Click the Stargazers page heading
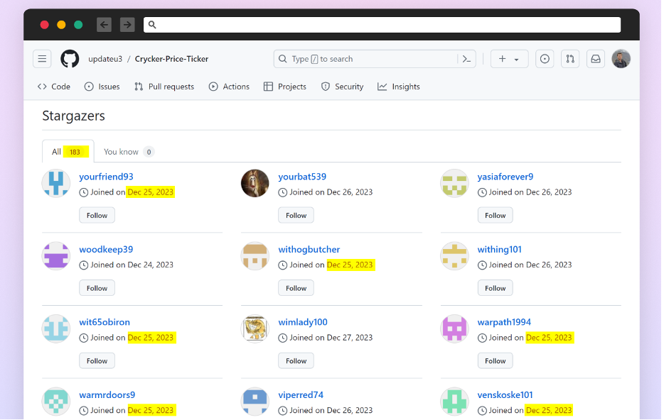 coord(74,116)
